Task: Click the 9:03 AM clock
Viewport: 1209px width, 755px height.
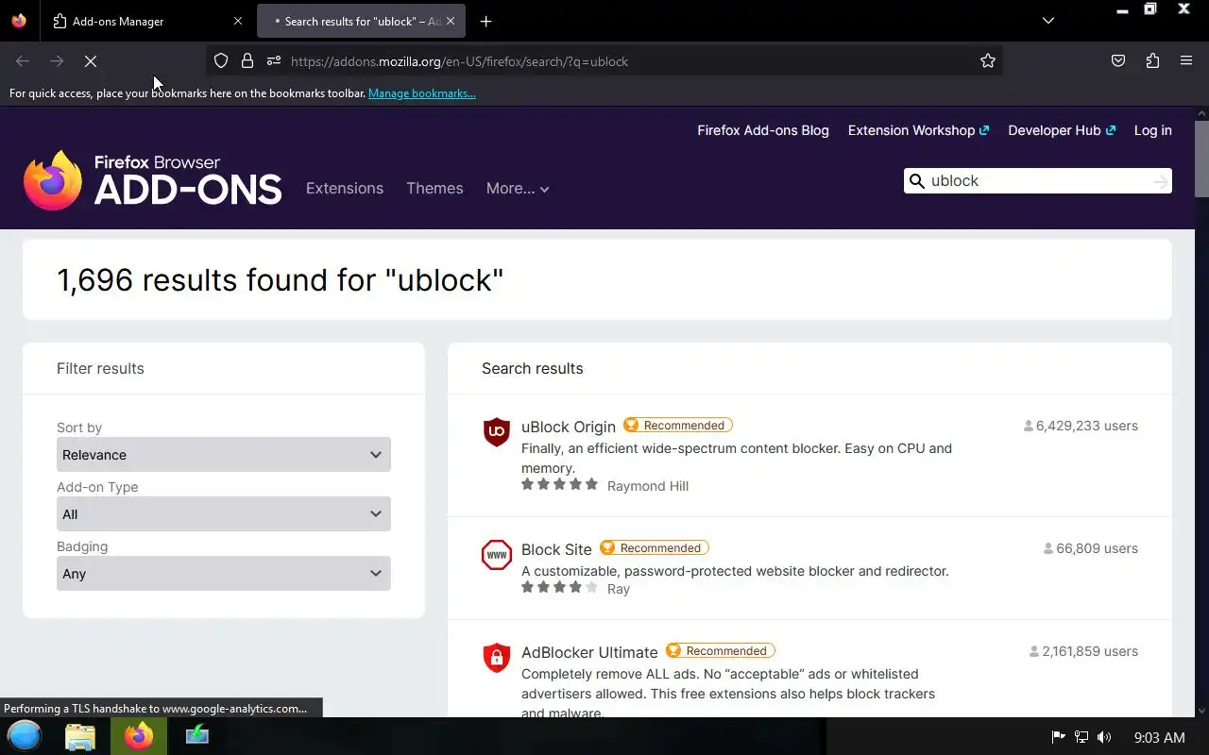Action: [x=1159, y=737]
